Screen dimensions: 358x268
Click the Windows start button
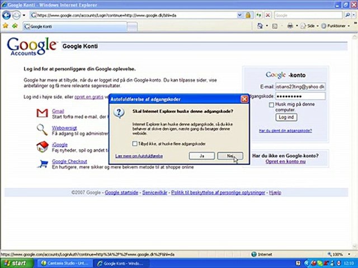[17, 263]
